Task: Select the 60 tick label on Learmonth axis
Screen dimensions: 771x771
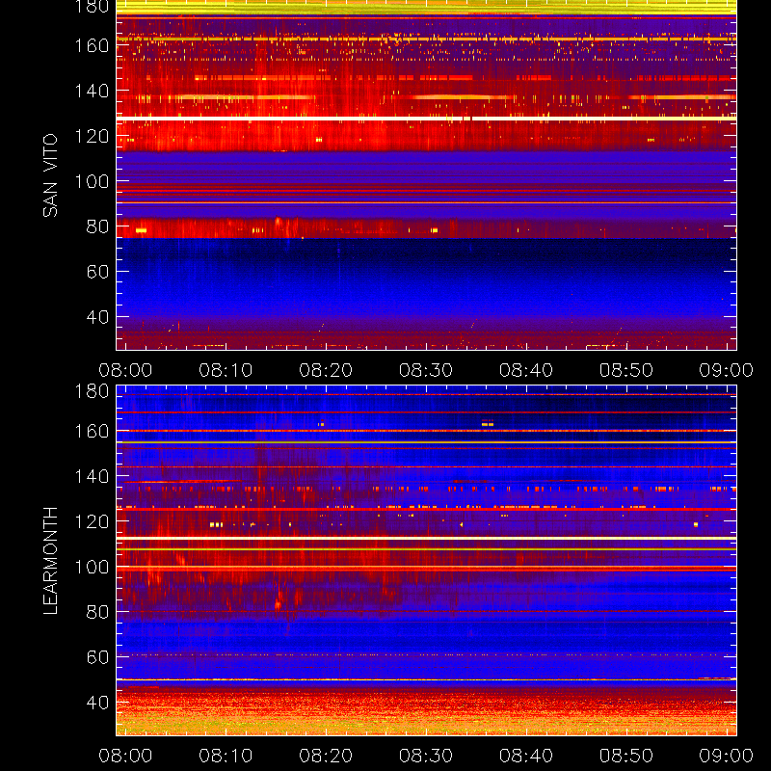Action: click(97, 657)
